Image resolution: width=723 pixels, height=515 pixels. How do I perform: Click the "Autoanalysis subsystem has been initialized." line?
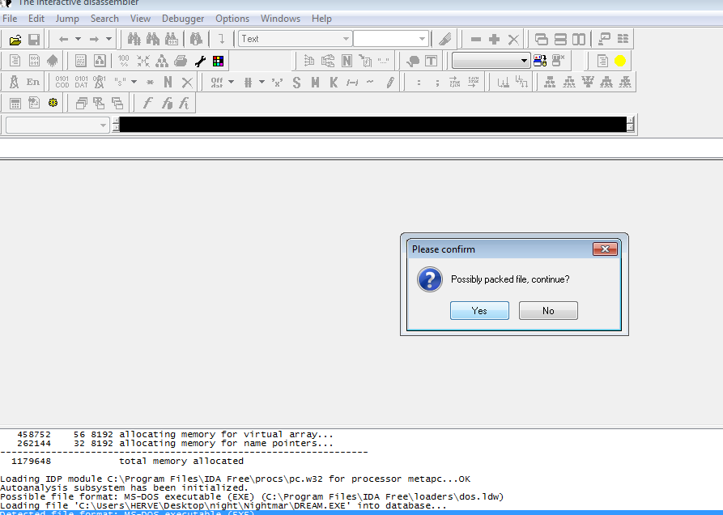coord(124,487)
